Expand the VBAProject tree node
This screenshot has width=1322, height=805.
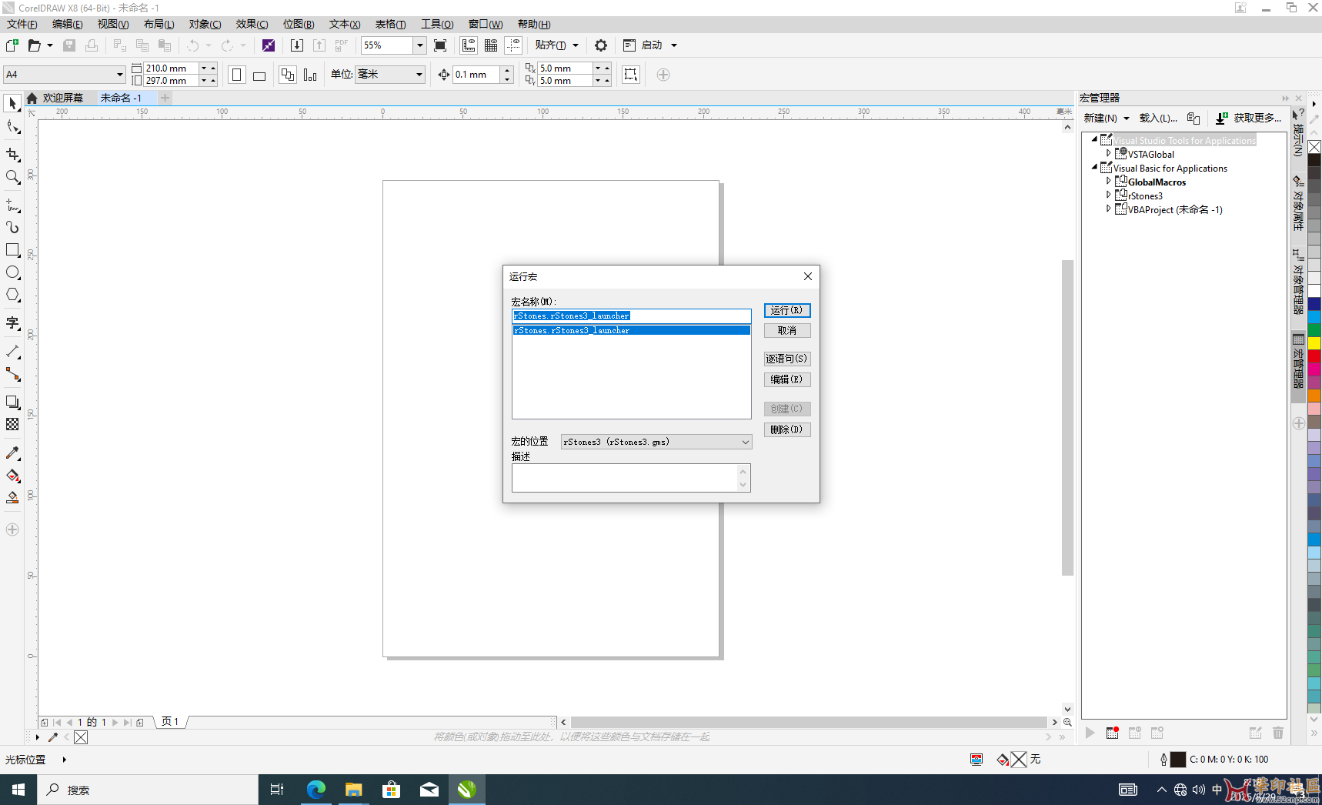coord(1108,209)
